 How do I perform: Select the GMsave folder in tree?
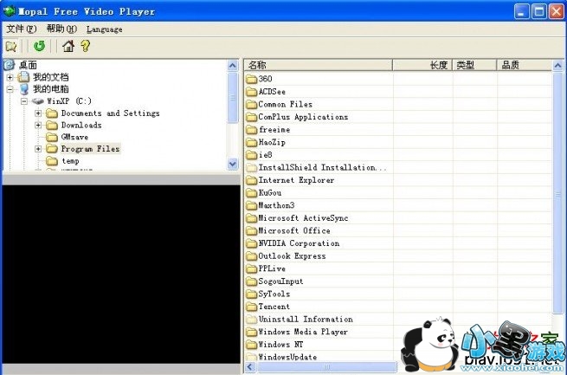[74, 137]
